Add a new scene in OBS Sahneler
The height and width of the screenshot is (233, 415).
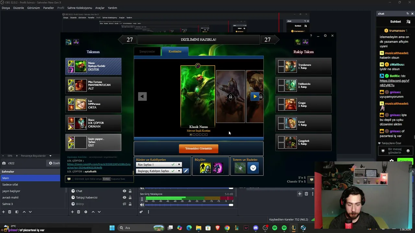pyautogui.click(x=4, y=212)
